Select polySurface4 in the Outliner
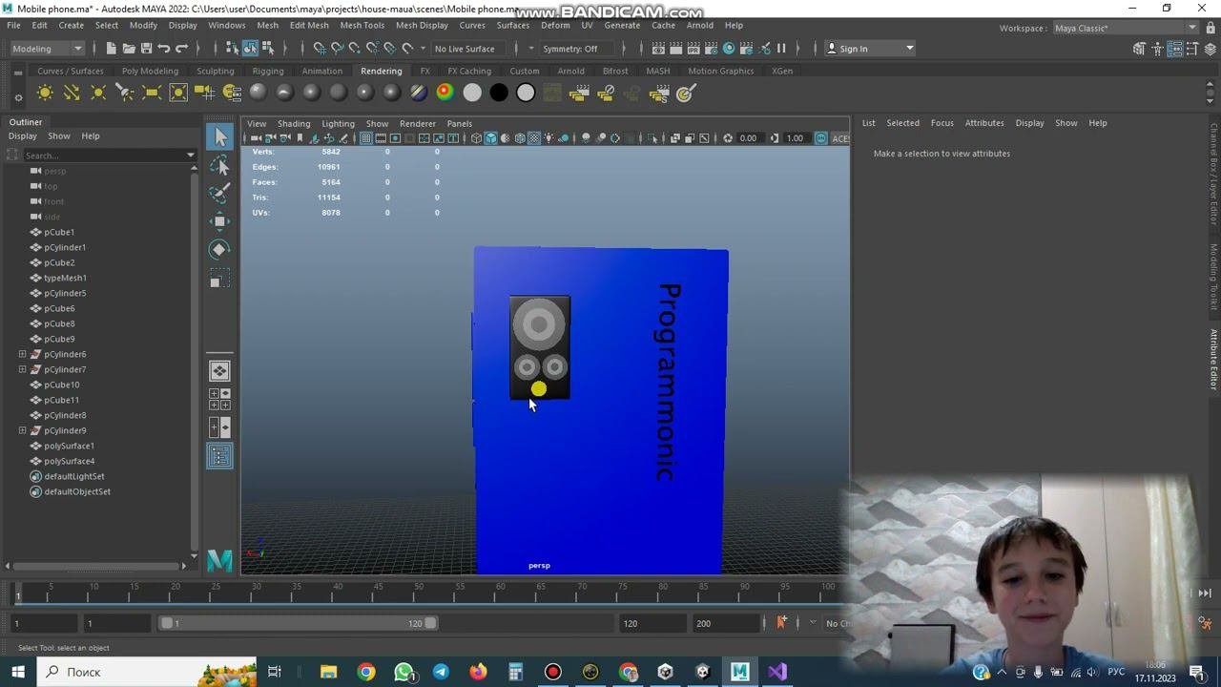 tap(69, 461)
